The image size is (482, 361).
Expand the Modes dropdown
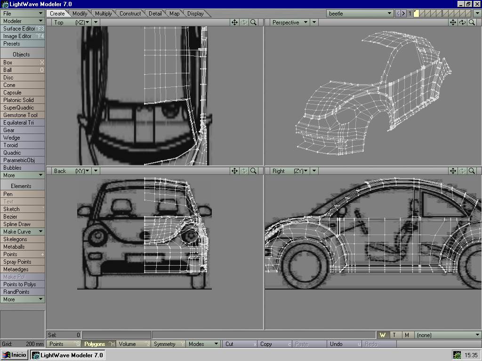[x=203, y=344]
